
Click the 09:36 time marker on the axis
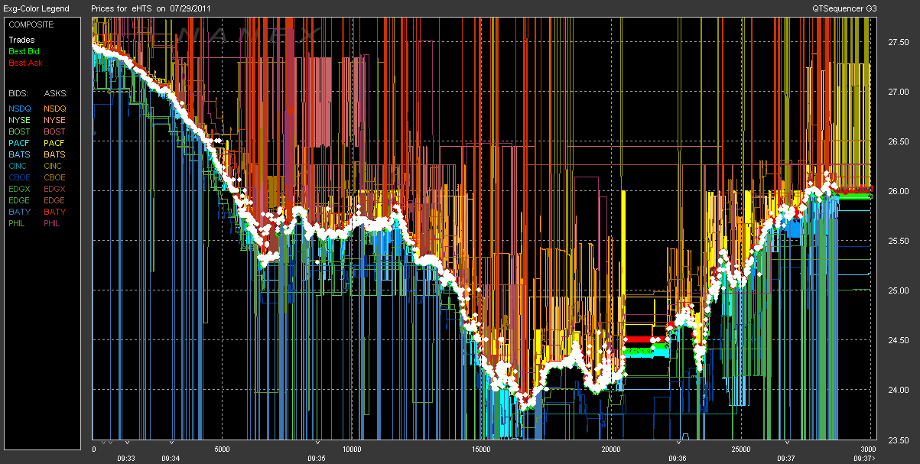click(x=678, y=459)
